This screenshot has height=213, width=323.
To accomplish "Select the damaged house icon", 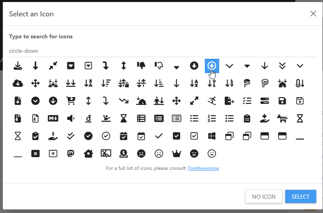I will [x=88, y=153].
